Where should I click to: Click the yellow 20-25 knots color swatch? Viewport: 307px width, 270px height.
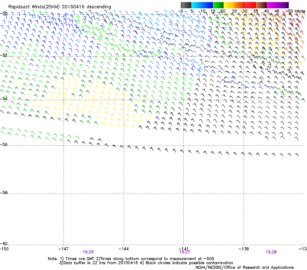[229, 5]
